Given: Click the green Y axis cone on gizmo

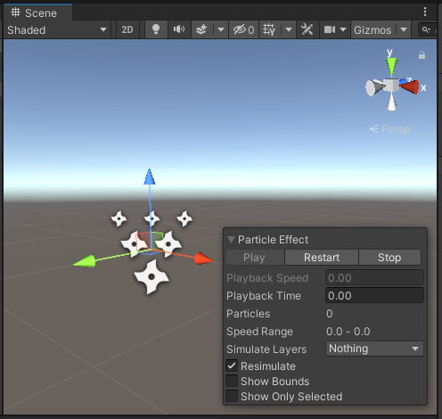Looking at the screenshot, I should [x=391, y=67].
